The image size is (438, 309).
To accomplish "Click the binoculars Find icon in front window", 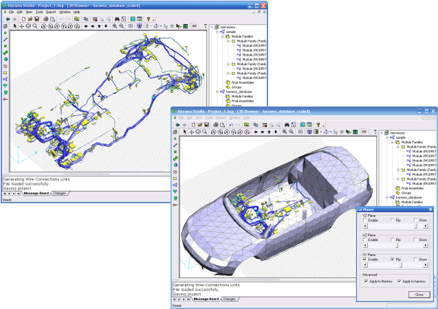I will coord(287,125).
